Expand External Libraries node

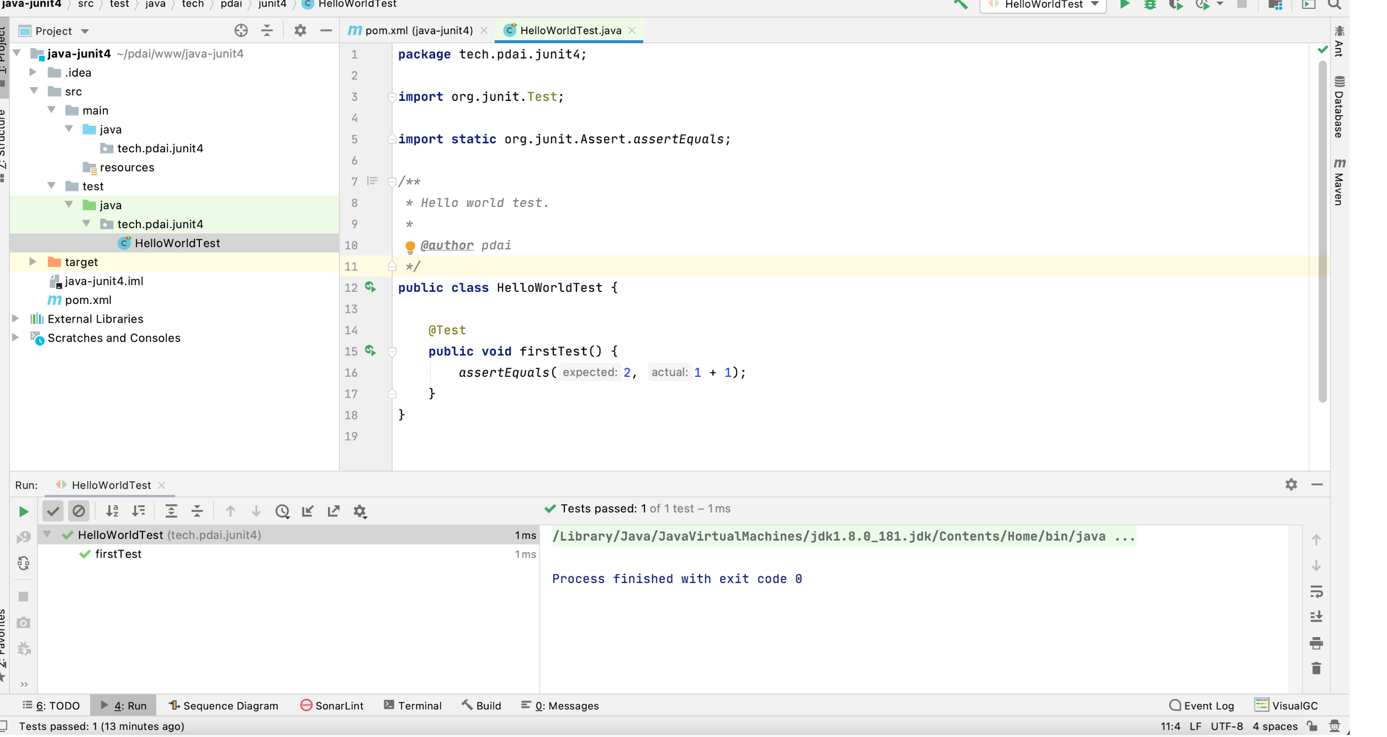point(15,318)
